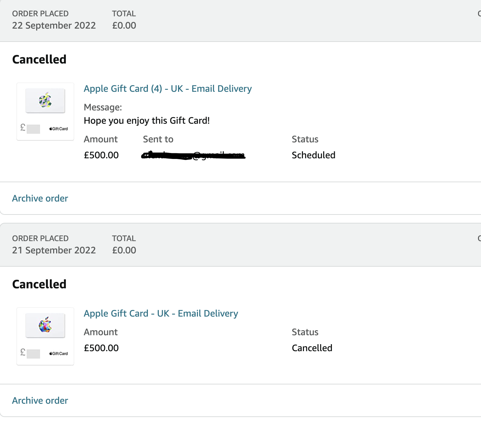Click the 22 September 2022 order date

[54, 26]
